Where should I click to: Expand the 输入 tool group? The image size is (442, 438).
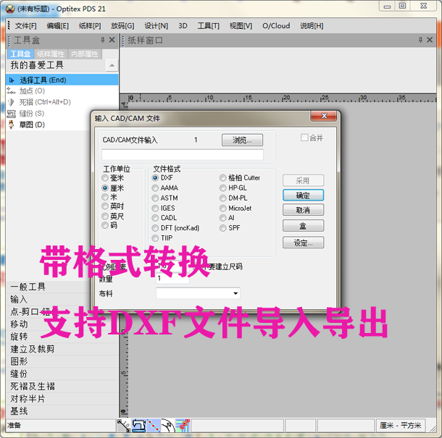[48, 300]
